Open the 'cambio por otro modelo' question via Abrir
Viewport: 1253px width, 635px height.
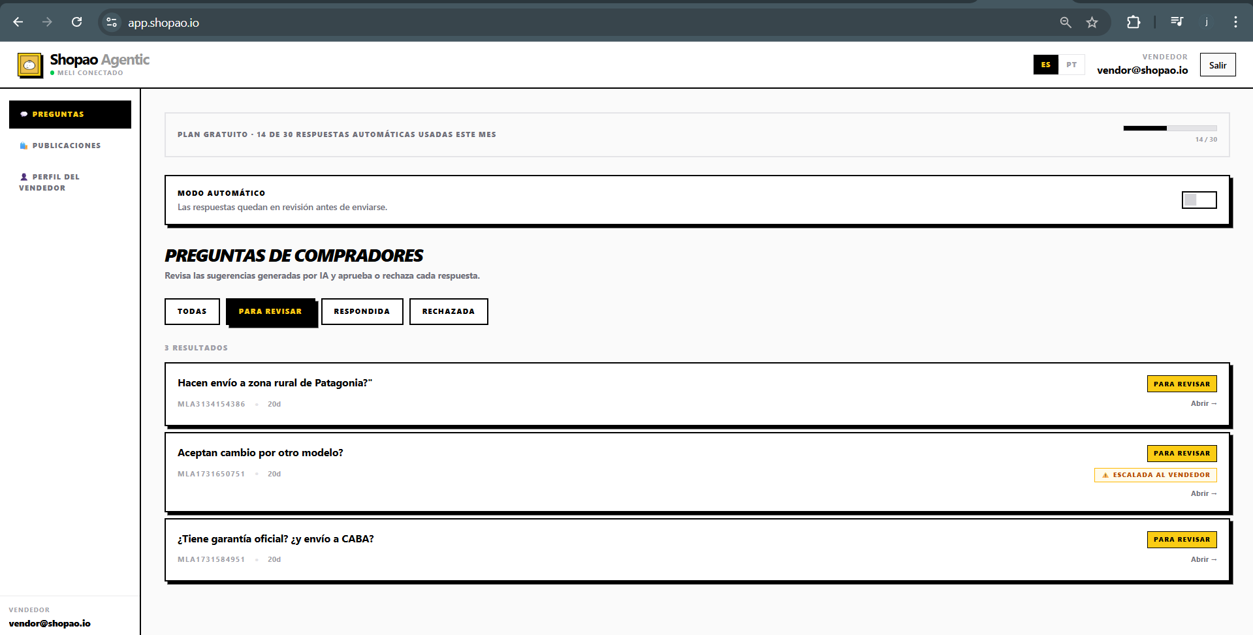[1203, 493]
